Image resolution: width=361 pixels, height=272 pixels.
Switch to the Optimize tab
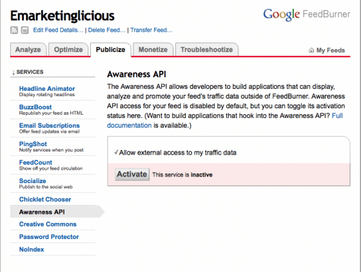[x=68, y=50]
